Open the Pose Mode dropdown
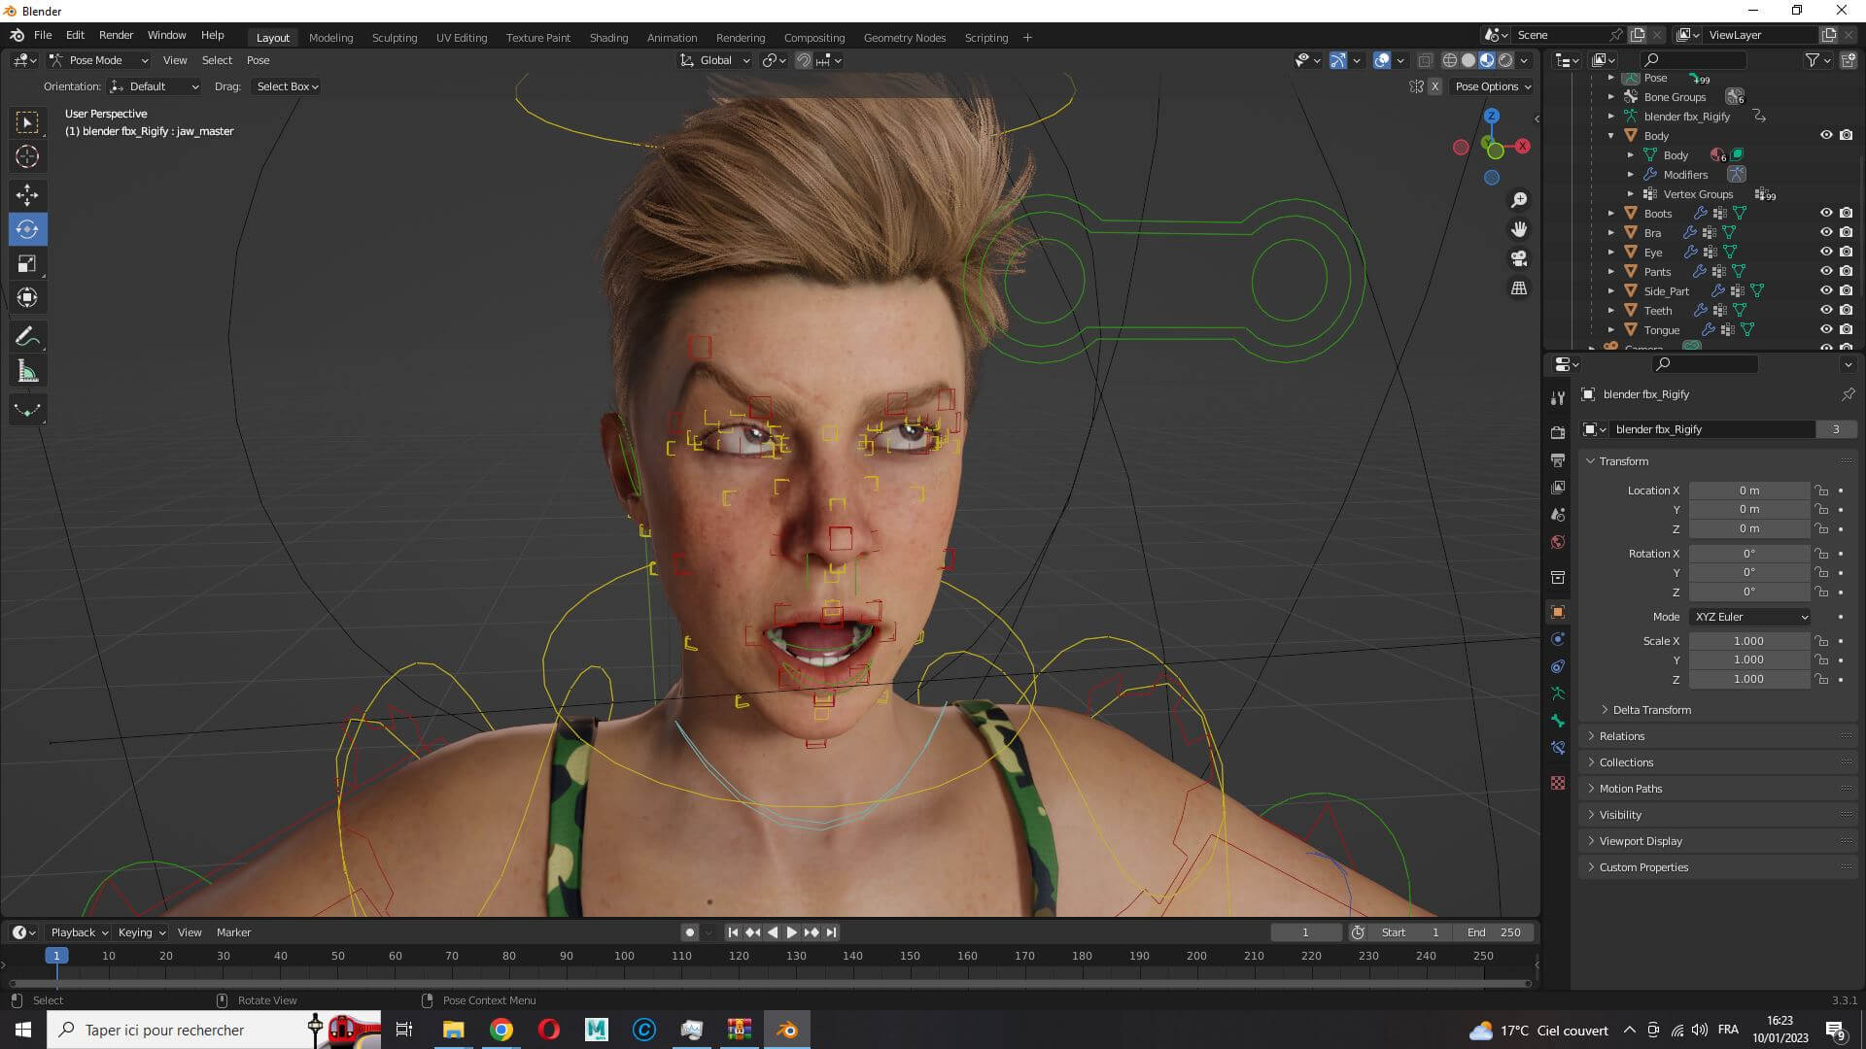 (x=99, y=60)
